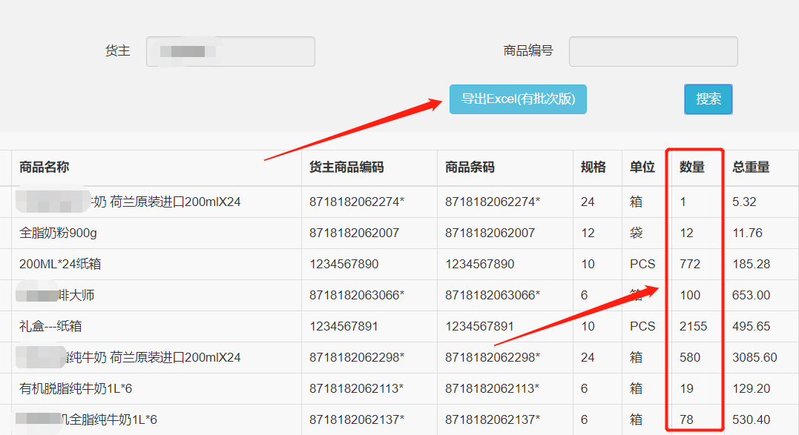Select 商品条码 cell 8718182062298*
The height and width of the screenshot is (435, 799).
tap(493, 357)
